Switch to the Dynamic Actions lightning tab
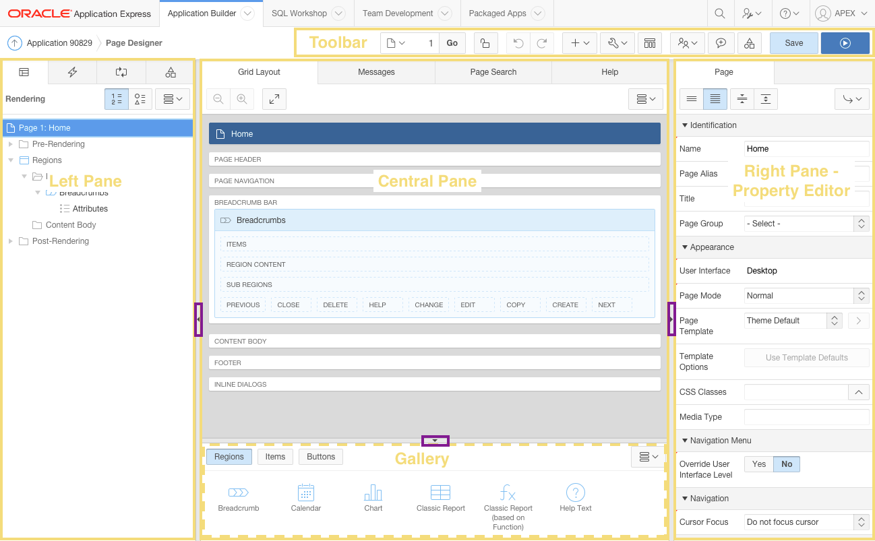This screenshot has width=875, height=541. coord(72,72)
